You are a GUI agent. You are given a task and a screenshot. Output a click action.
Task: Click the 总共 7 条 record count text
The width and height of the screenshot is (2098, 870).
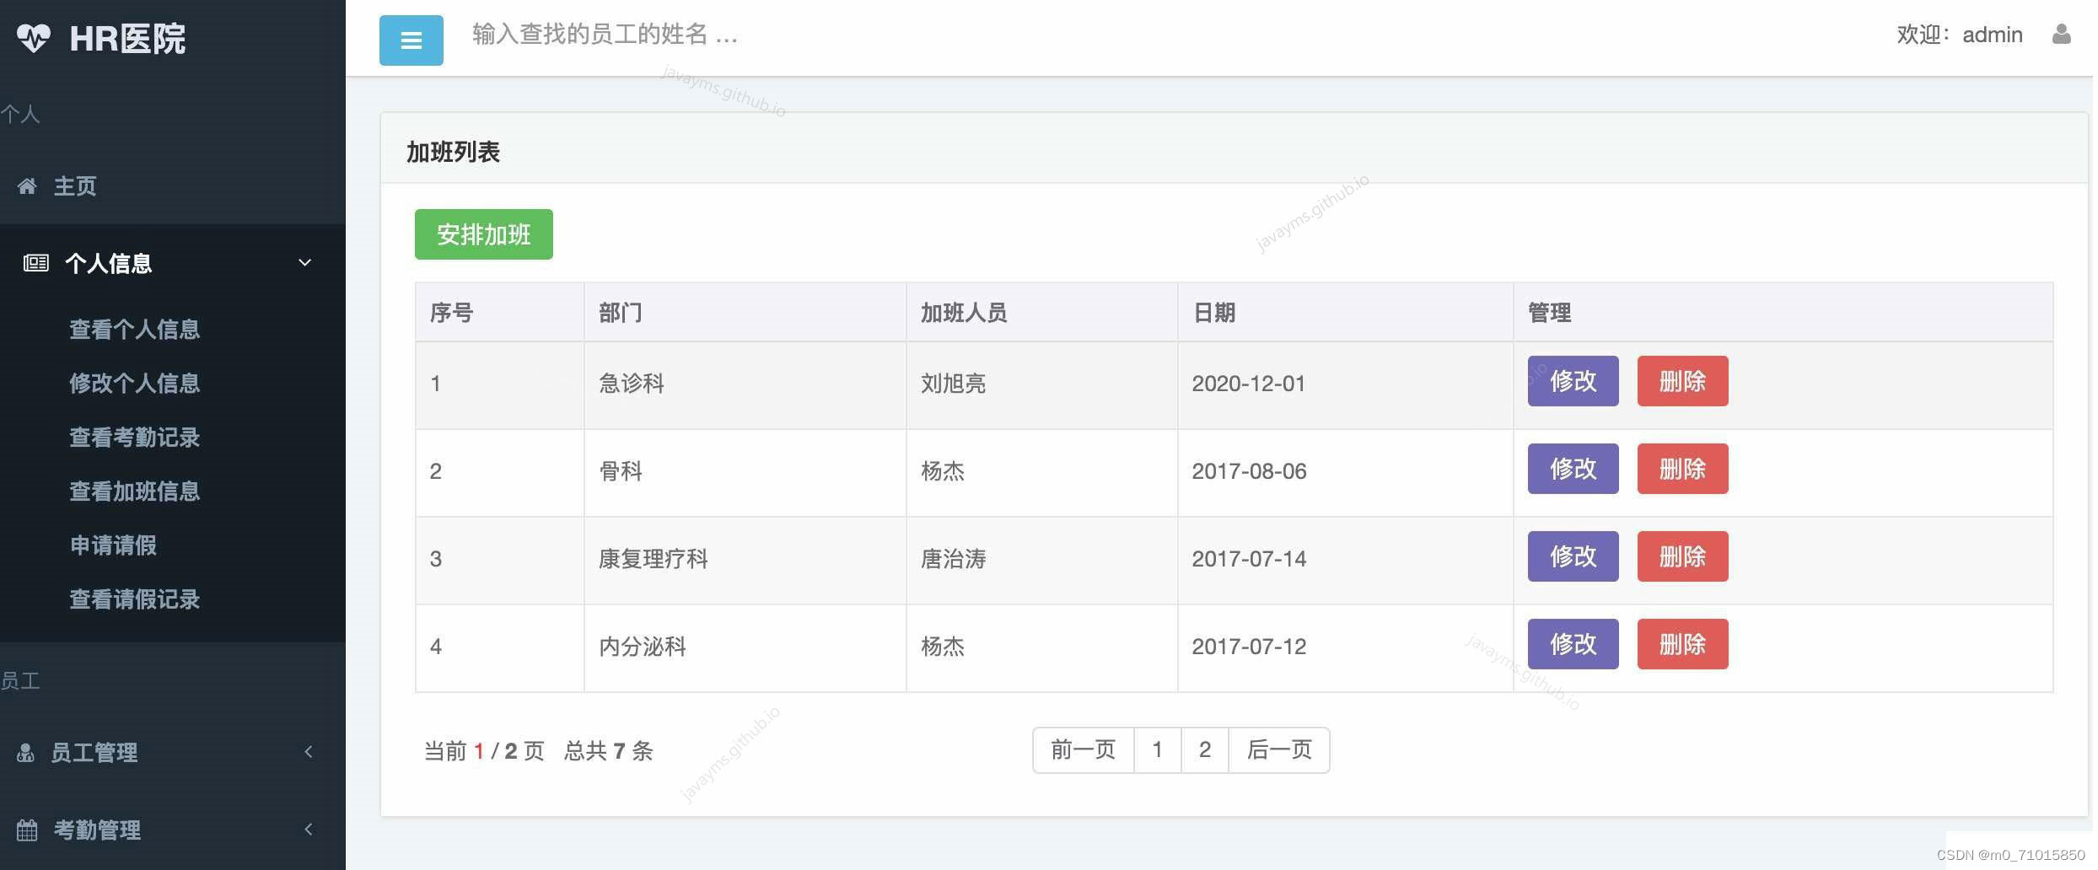[x=609, y=751]
